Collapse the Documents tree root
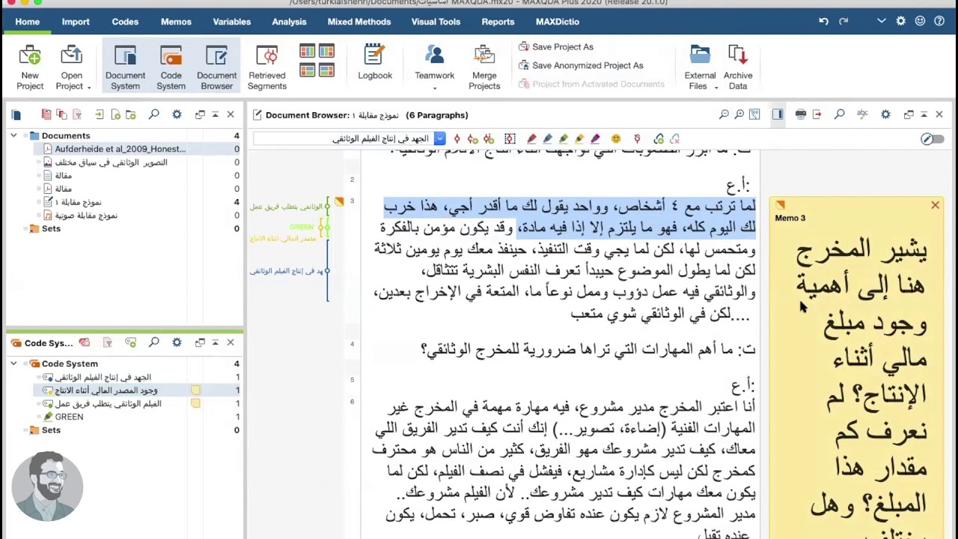This screenshot has width=958, height=539. click(13, 135)
